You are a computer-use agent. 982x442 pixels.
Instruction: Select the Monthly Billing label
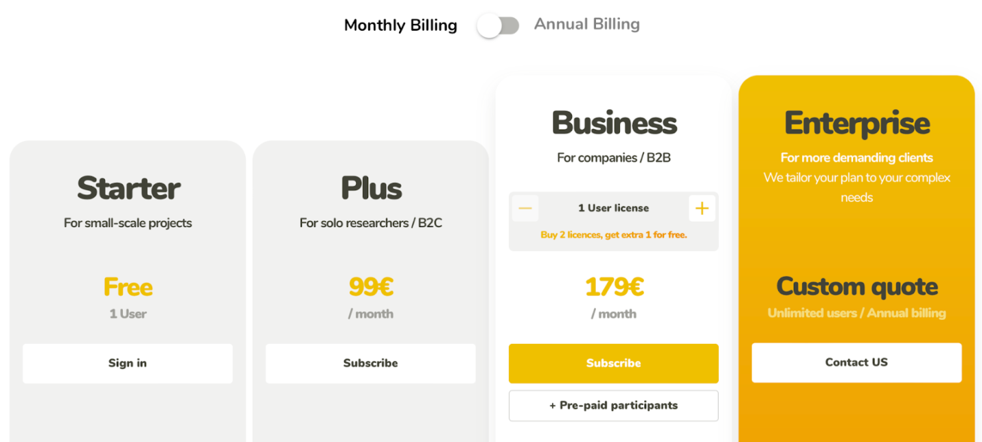[400, 25]
